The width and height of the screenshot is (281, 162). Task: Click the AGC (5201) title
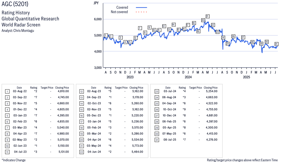(x=15, y=4)
